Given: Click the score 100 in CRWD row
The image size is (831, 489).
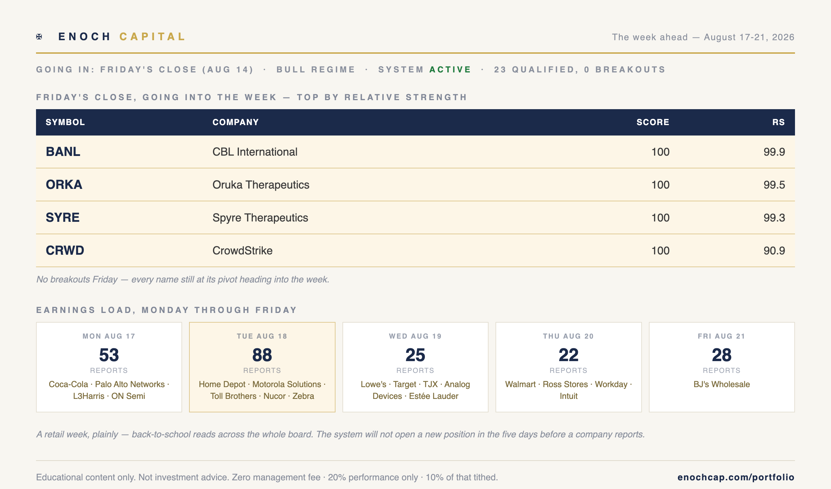Looking at the screenshot, I should [660, 251].
